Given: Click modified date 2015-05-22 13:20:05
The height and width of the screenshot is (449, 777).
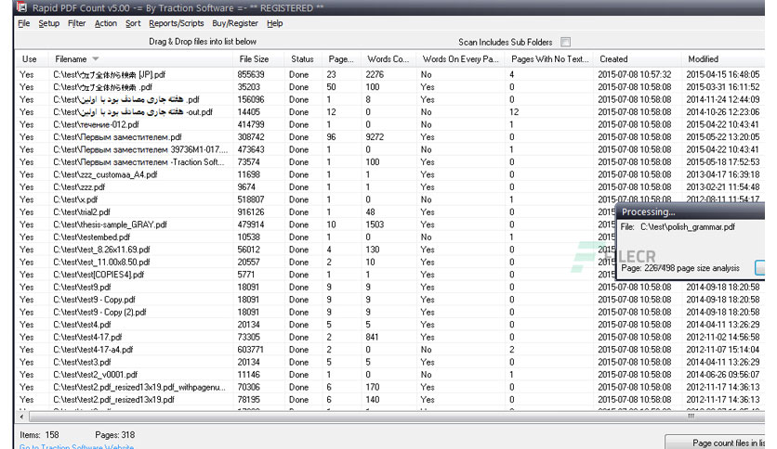Looking at the screenshot, I should (722, 137).
